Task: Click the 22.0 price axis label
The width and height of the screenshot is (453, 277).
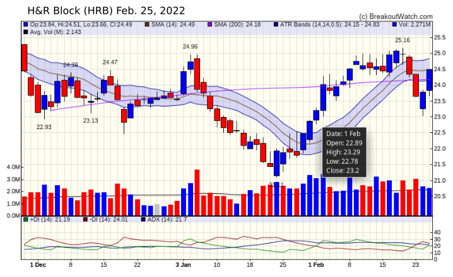Action: (x=440, y=149)
